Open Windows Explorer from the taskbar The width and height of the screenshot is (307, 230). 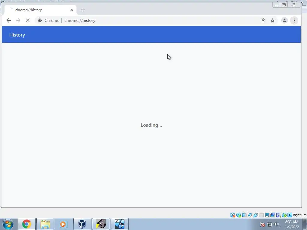45,224
